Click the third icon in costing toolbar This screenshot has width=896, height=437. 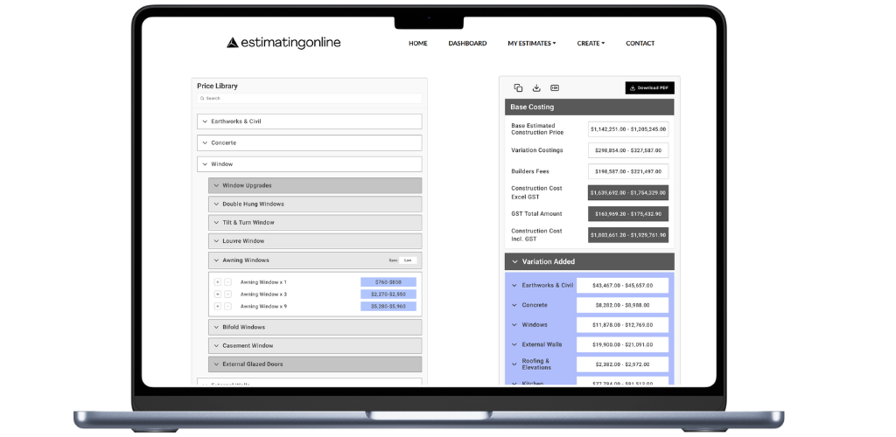point(555,88)
